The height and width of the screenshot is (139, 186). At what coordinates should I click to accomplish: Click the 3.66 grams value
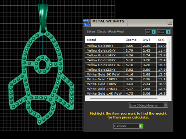pyautogui.click(x=129, y=46)
